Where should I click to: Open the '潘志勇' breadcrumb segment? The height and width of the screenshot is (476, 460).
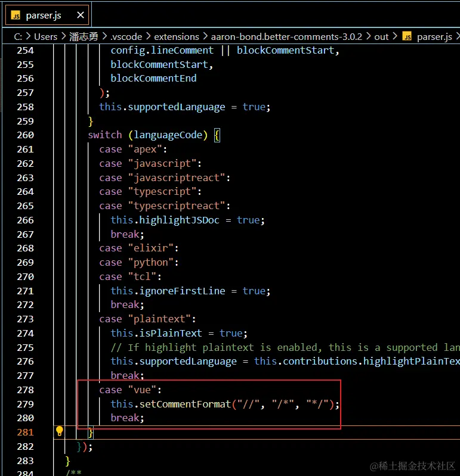pos(84,37)
